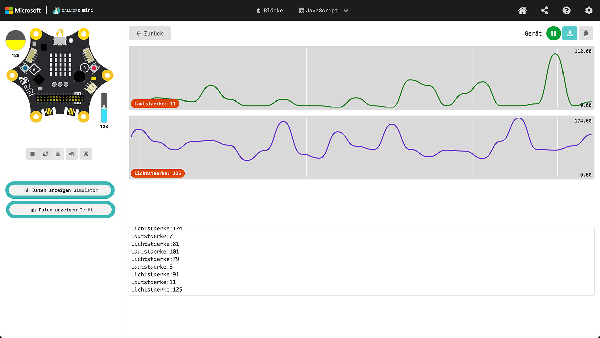The width and height of the screenshot is (600, 338).
Task: Switch to the JavaScript editor tab
Action: [318, 11]
